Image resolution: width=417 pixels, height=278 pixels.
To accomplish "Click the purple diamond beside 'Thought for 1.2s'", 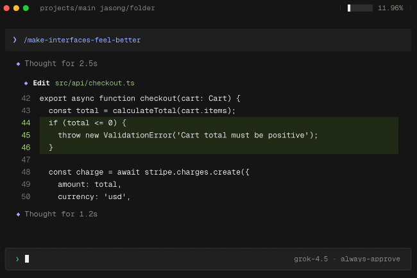I will tap(18, 214).
